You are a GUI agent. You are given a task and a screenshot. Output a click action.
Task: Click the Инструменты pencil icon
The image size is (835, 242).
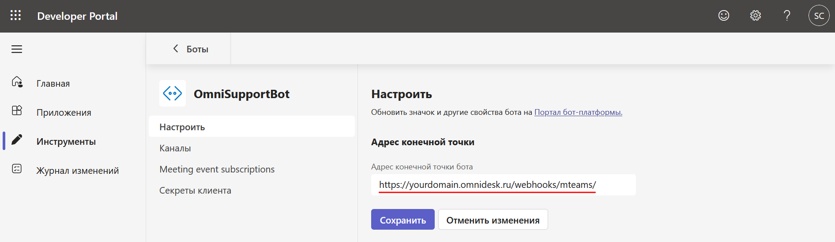tap(17, 139)
